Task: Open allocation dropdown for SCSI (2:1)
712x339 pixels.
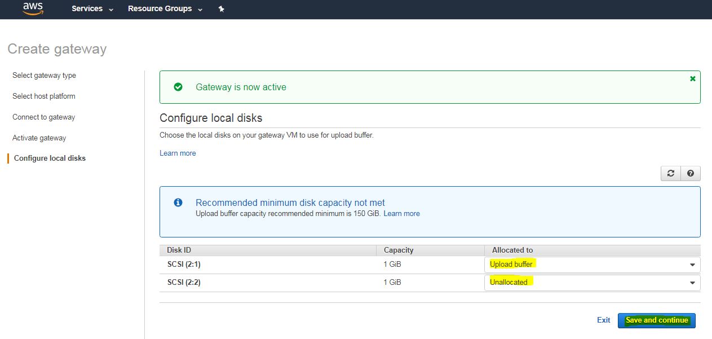Action: tap(592, 265)
